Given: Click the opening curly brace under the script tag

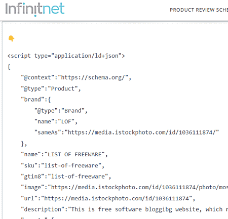Looking at the screenshot, I should point(9,67).
